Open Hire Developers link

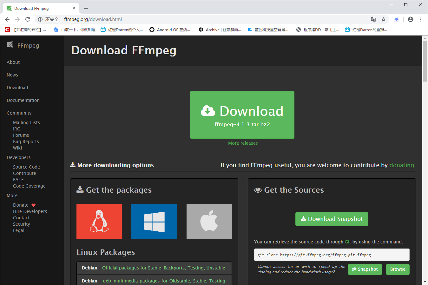(x=30, y=211)
